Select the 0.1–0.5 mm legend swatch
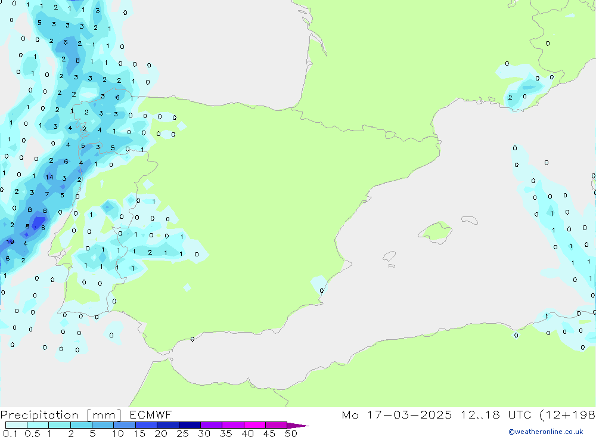Image resolution: width=596 pixels, height=437 pixels. (16, 426)
